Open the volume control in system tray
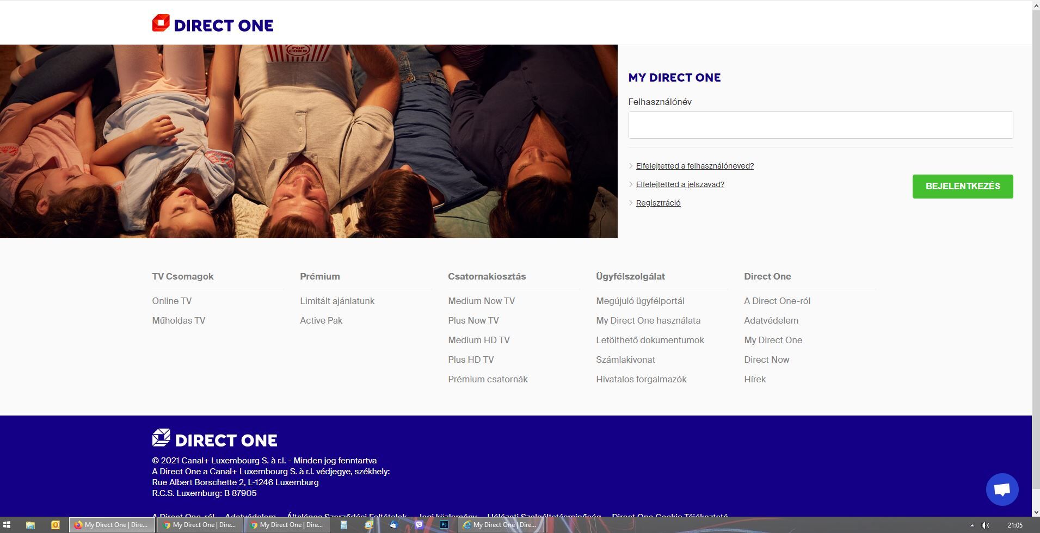The image size is (1040, 533). click(x=986, y=525)
